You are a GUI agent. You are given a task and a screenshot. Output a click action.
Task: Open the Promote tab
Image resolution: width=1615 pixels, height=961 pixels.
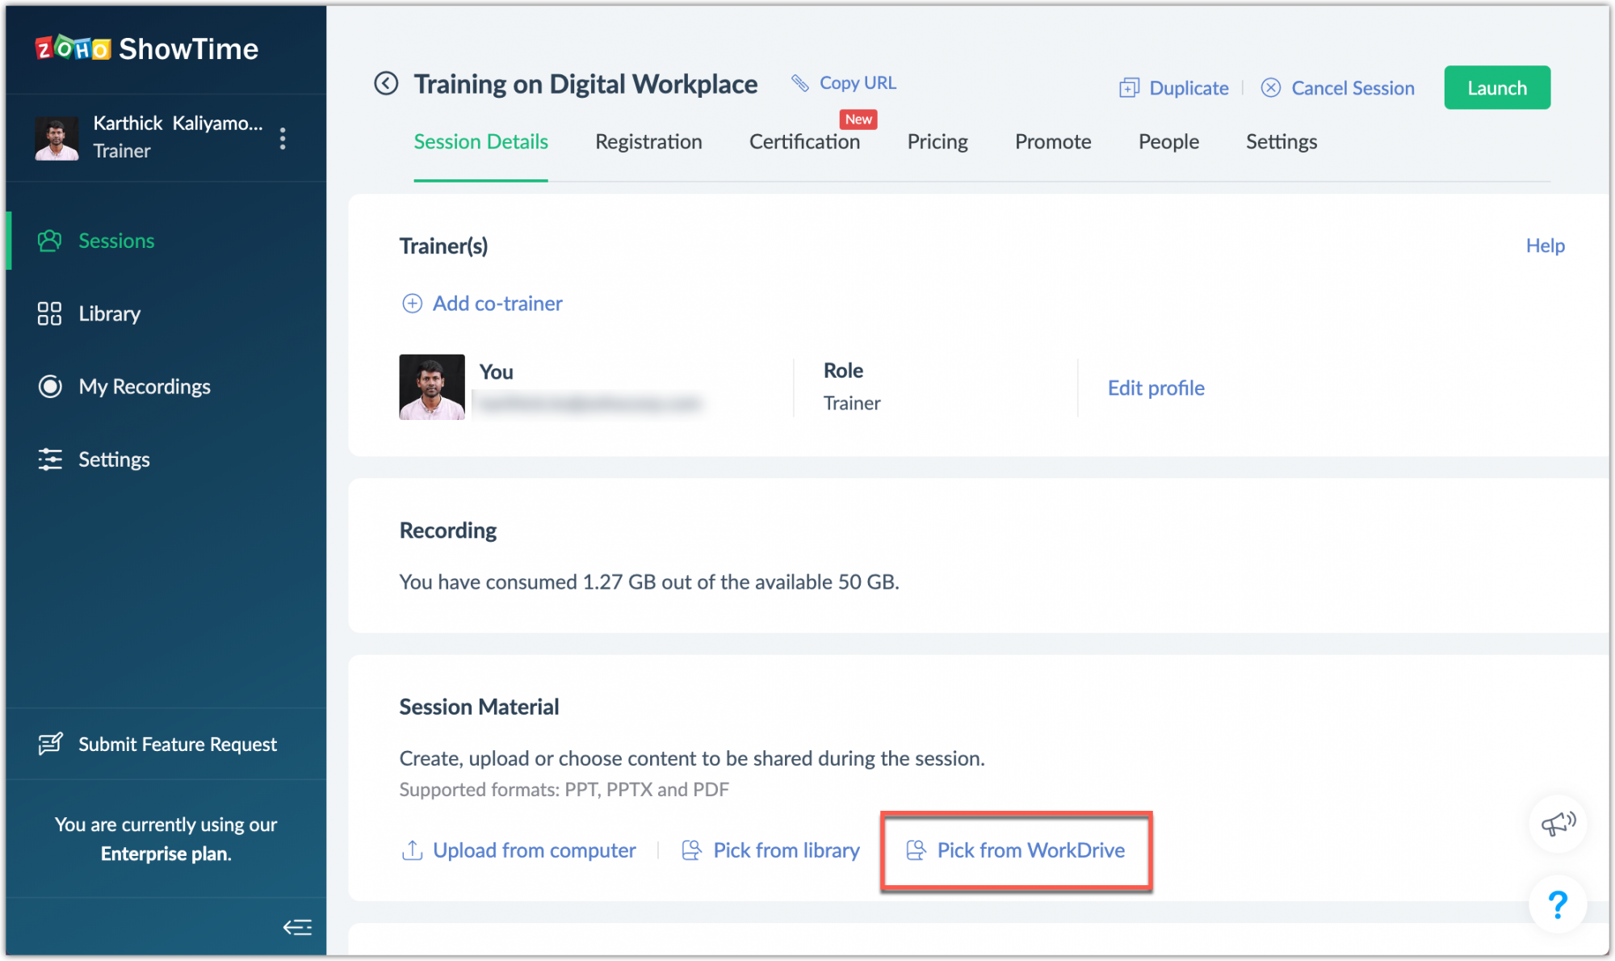(1052, 141)
